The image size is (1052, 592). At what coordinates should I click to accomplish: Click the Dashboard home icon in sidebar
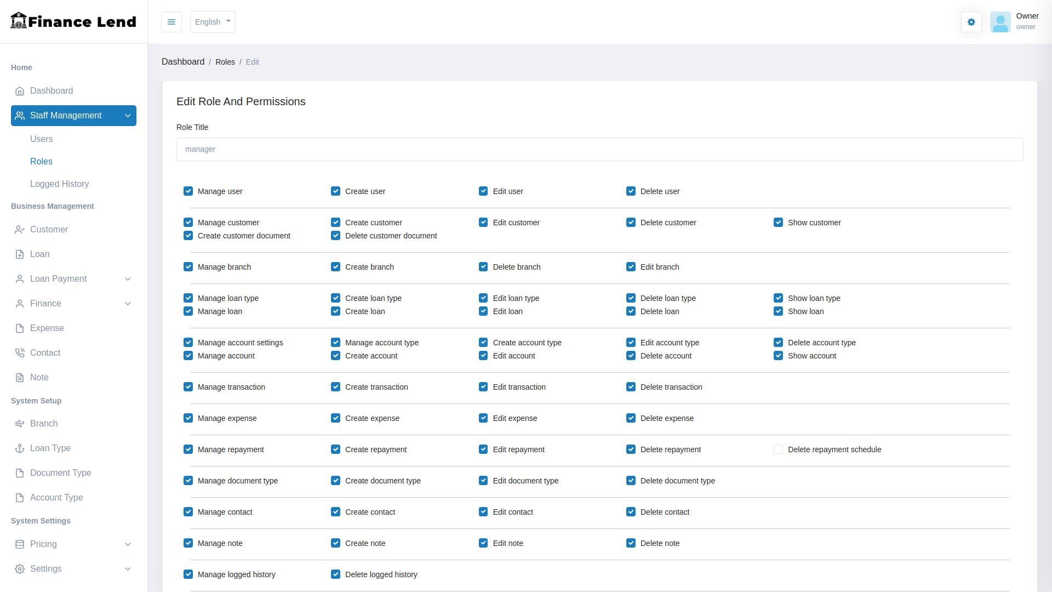coord(20,91)
